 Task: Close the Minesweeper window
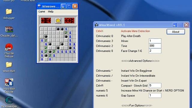click(x=75, y=6)
